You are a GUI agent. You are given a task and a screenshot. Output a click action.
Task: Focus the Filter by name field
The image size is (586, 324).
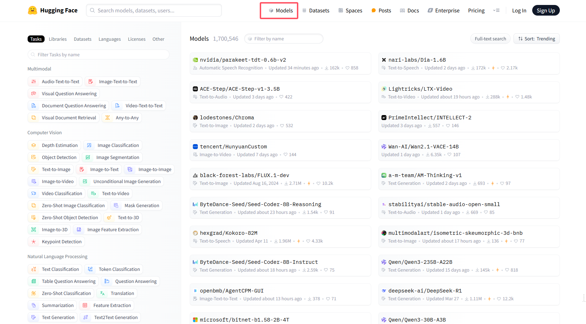pyautogui.click(x=284, y=39)
